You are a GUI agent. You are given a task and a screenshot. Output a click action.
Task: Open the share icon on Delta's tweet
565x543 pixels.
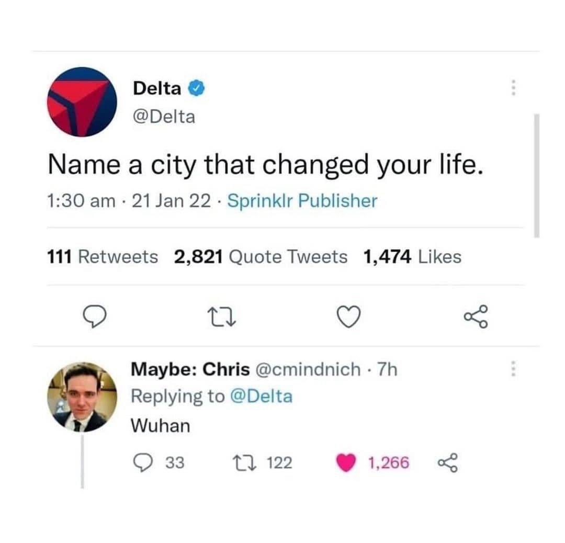[476, 316]
